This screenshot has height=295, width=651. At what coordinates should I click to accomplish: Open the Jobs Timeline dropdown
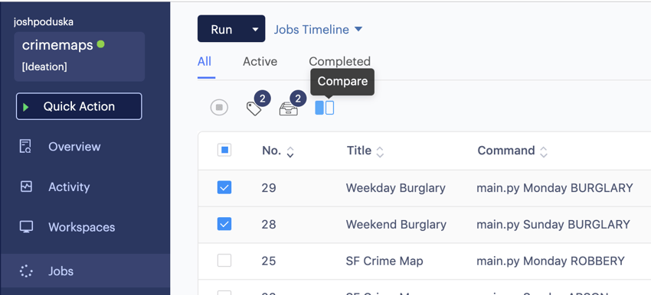coord(318,29)
